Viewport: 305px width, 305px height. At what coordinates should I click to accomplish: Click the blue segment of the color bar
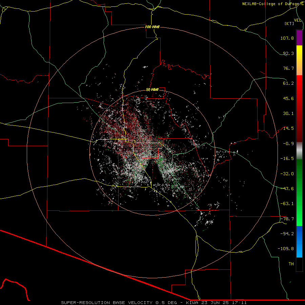coord(299,242)
